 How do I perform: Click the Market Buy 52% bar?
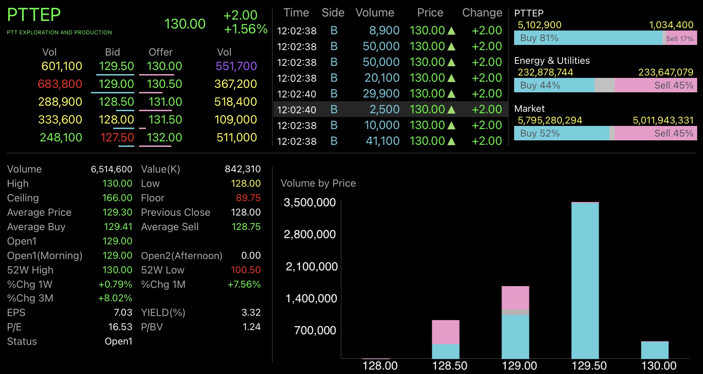point(562,133)
